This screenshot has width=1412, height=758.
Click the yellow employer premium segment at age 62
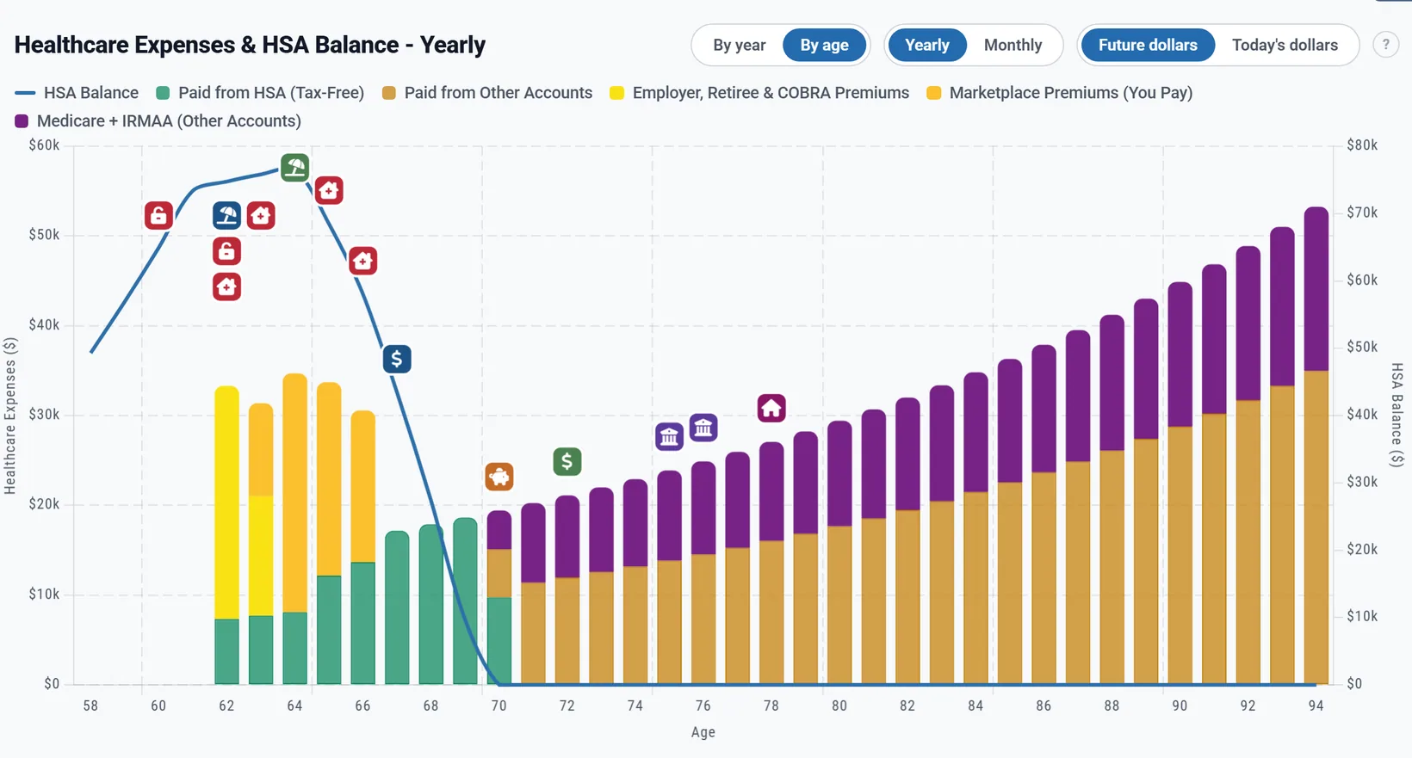click(x=226, y=502)
